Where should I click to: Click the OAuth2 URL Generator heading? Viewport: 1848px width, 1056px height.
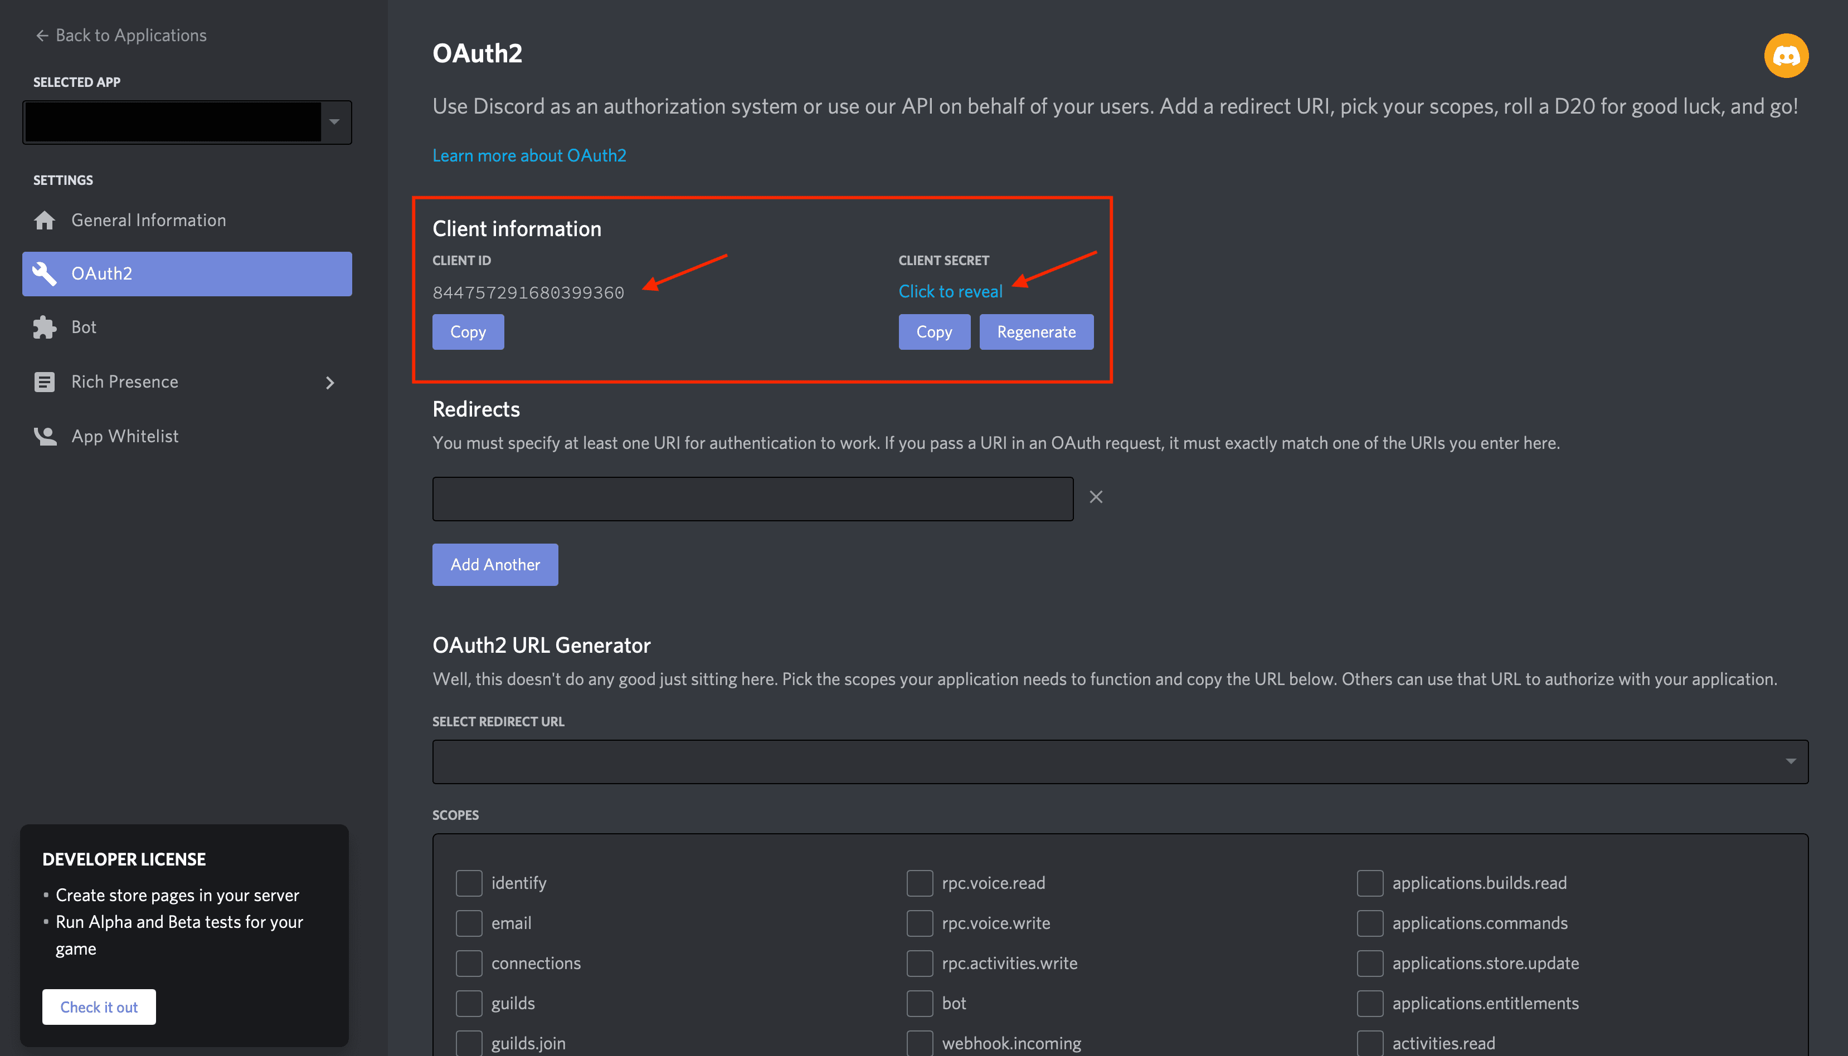pos(541,646)
